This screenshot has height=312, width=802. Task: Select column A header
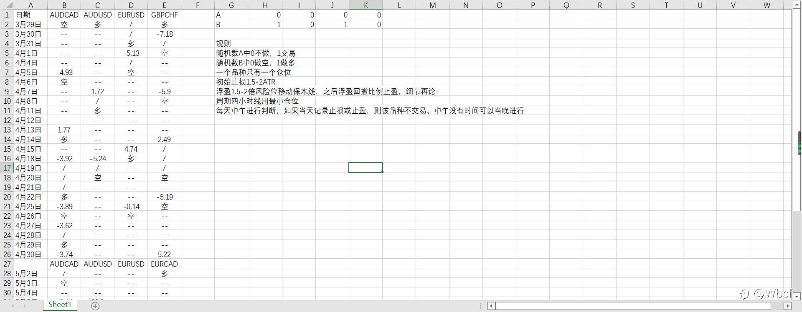(x=30, y=5)
